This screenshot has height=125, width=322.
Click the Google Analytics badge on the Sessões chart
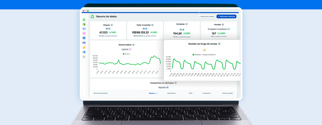click(204, 50)
